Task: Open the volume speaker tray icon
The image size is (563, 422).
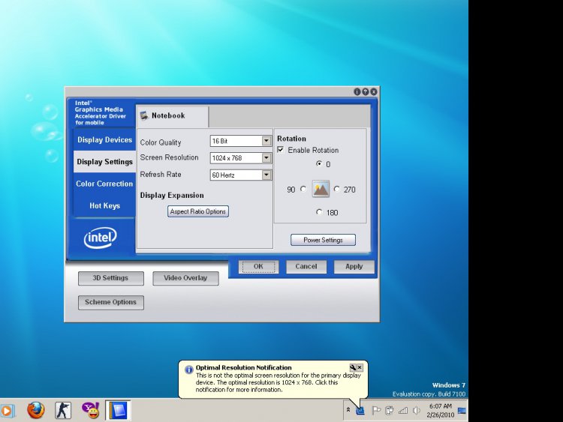Action: [416, 410]
